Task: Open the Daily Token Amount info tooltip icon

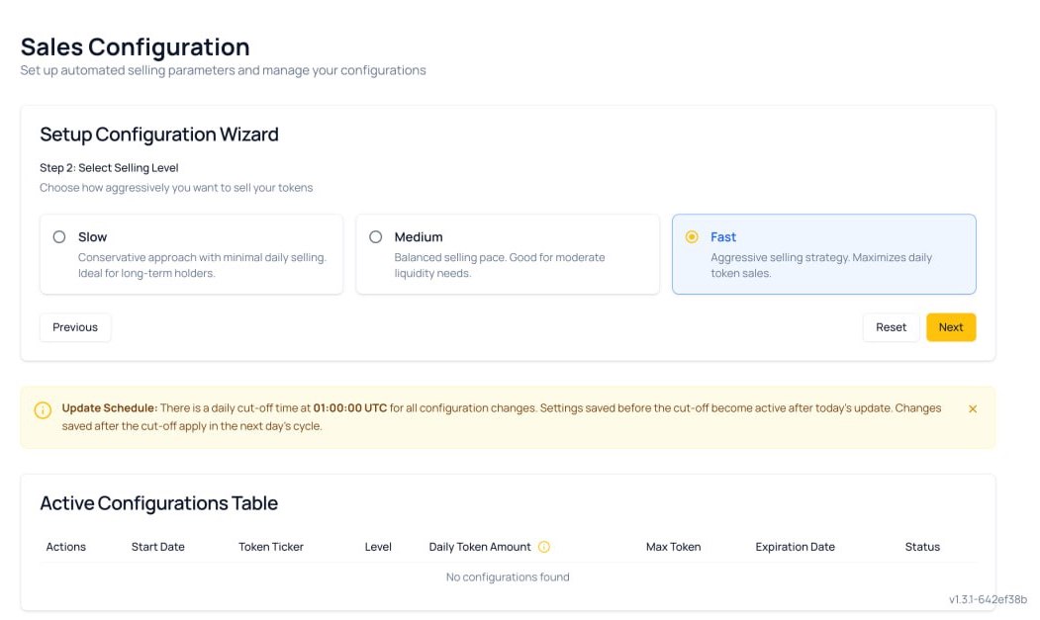Action: coord(544,547)
